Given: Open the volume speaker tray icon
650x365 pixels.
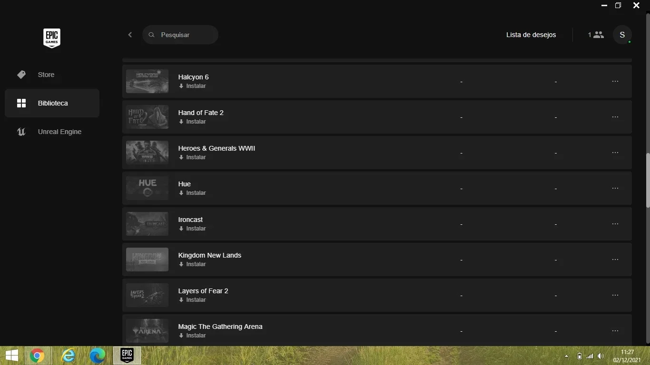Looking at the screenshot, I should 601,356.
